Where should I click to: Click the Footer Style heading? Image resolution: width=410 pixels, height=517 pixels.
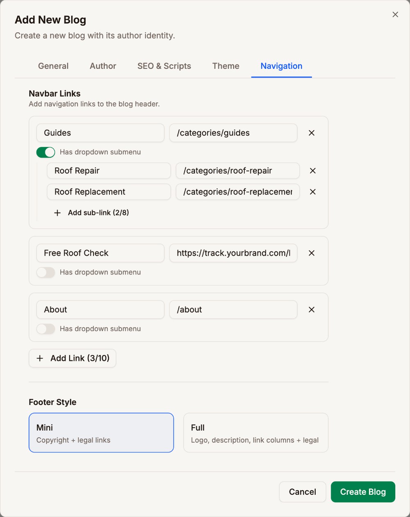tap(52, 402)
